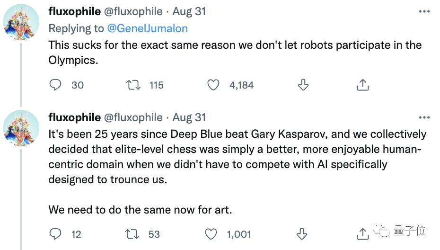Open the Deep Blue tweet text
This screenshot has width=440, height=250.
pos(237,156)
